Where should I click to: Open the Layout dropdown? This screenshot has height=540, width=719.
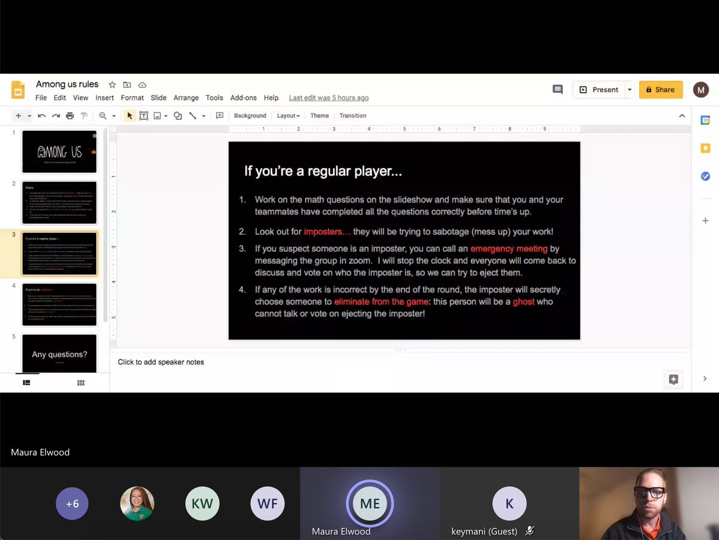click(x=288, y=116)
